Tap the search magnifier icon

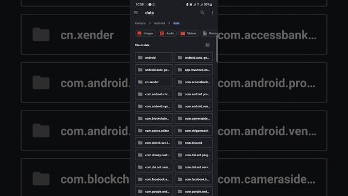(x=202, y=13)
